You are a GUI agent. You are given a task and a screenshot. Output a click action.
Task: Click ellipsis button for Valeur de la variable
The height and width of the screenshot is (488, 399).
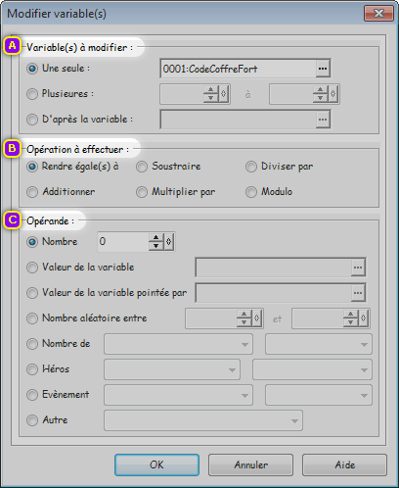click(358, 268)
